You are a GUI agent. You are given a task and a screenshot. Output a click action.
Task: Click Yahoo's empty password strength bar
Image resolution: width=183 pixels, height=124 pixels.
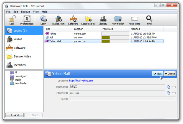pos(115,34)
